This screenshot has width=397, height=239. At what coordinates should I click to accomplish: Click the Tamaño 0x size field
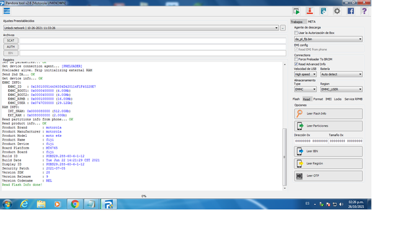pyautogui.click(x=346, y=141)
